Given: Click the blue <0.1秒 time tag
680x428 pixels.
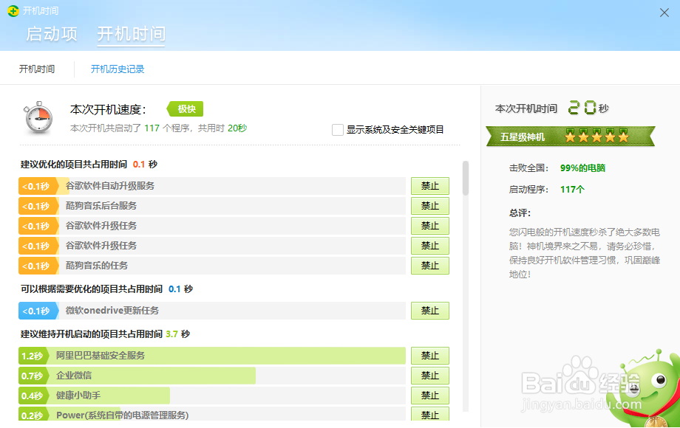Looking at the screenshot, I should [38, 311].
